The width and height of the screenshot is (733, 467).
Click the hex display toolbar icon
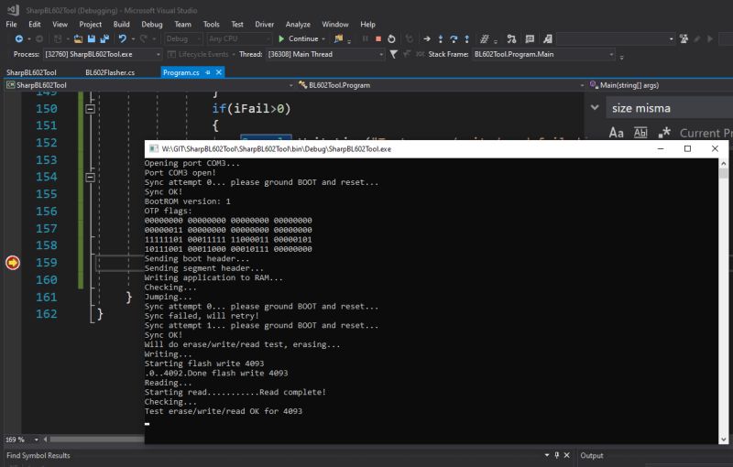(485, 38)
